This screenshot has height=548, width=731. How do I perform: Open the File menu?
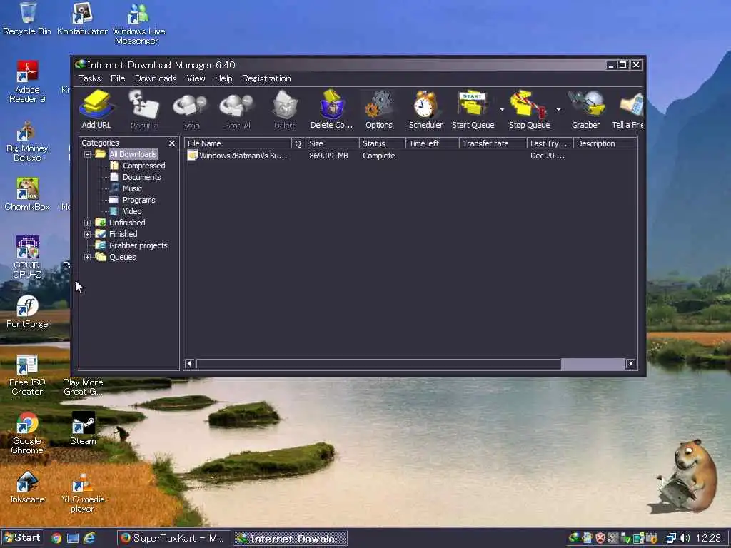pyautogui.click(x=118, y=78)
